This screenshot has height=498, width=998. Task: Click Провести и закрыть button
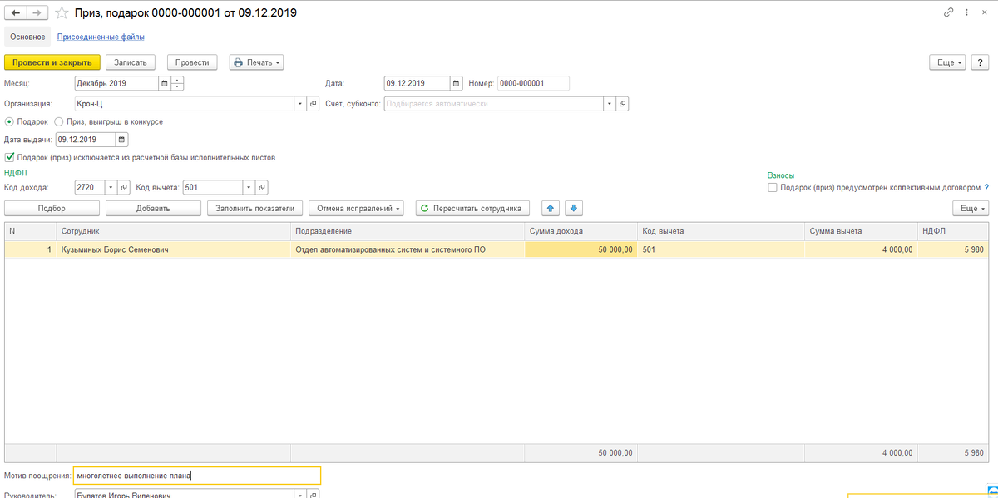pos(52,62)
